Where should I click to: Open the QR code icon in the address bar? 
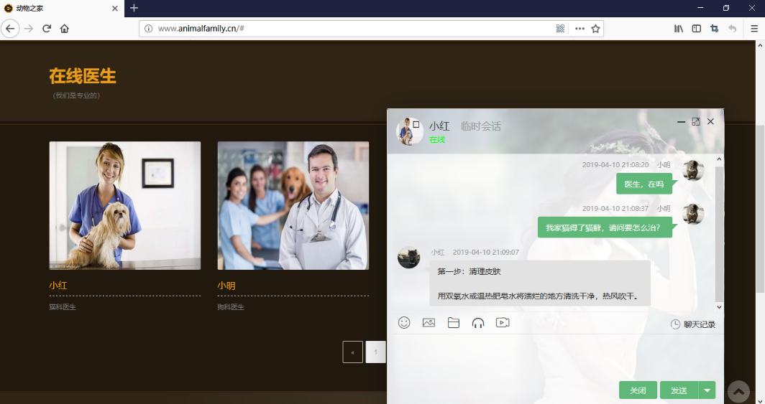click(x=560, y=29)
